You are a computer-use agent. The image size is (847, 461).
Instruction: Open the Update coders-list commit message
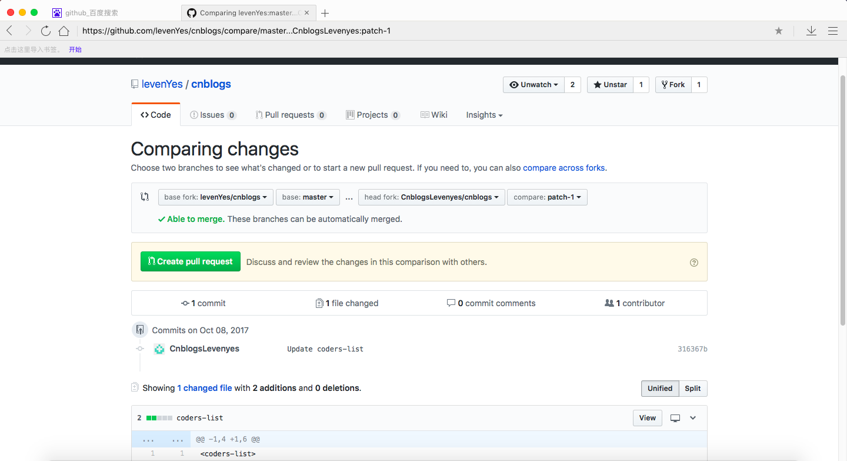click(325, 349)
